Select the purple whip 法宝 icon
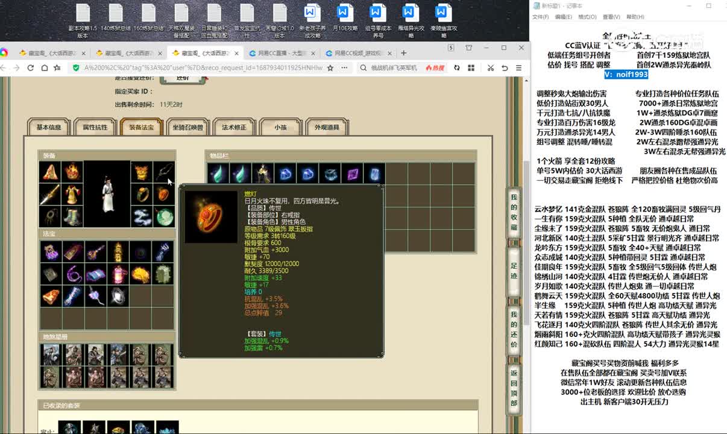This screenshot has width=727, height=434. 73,274
